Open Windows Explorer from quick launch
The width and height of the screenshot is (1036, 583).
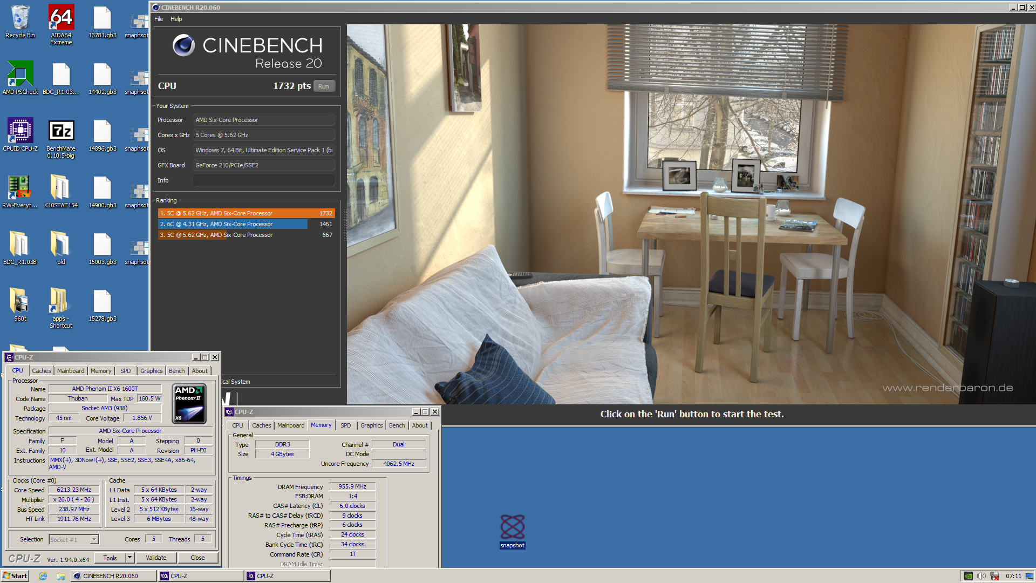(x=61, y=576)
